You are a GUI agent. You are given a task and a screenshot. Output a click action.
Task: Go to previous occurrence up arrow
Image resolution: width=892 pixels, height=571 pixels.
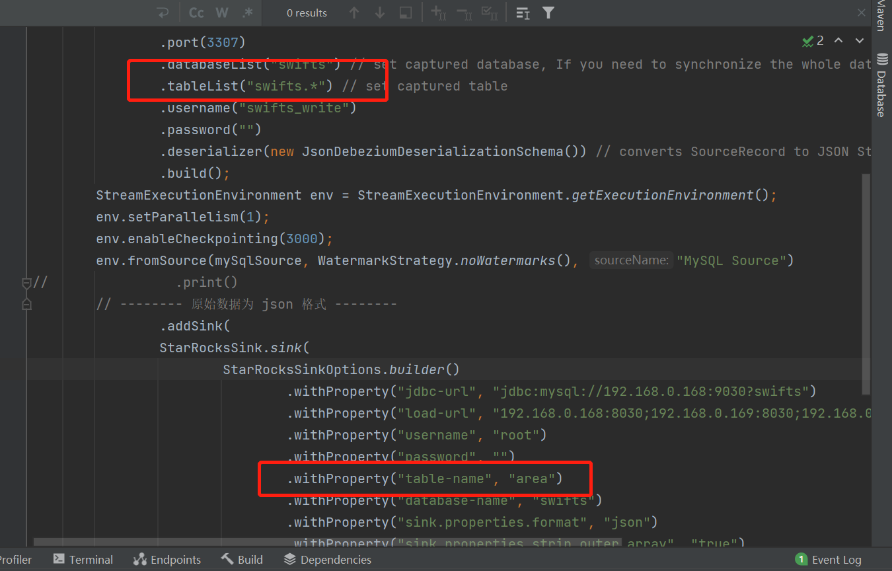tap(354, 13)
